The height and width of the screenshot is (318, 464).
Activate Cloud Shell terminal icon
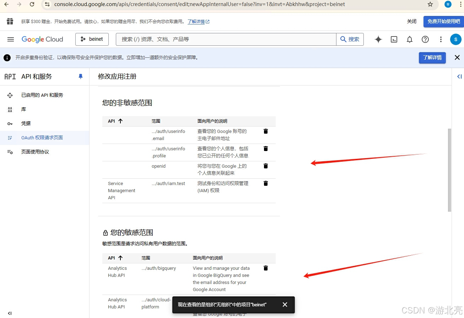click(394, 39)
